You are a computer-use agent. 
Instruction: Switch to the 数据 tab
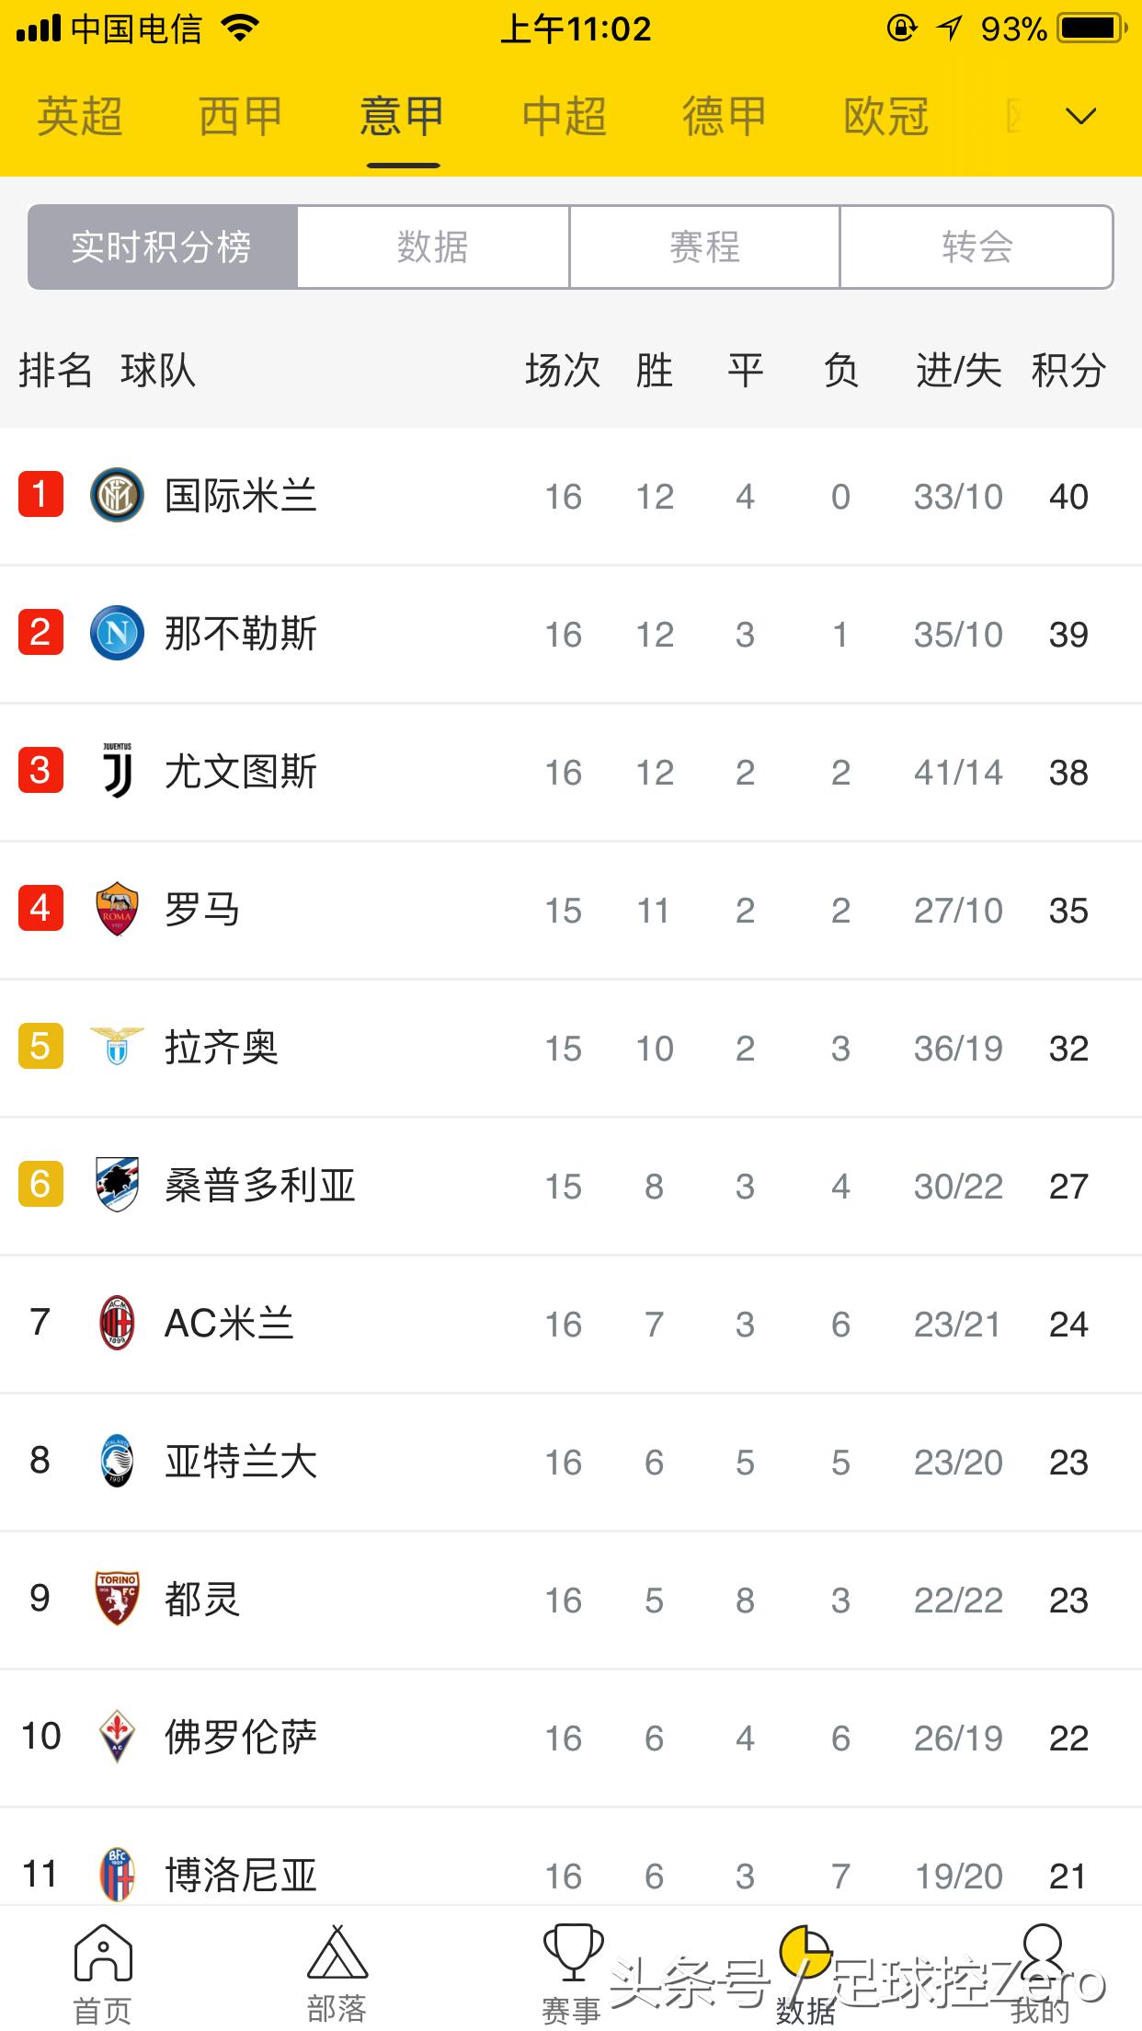pos(434,246)
